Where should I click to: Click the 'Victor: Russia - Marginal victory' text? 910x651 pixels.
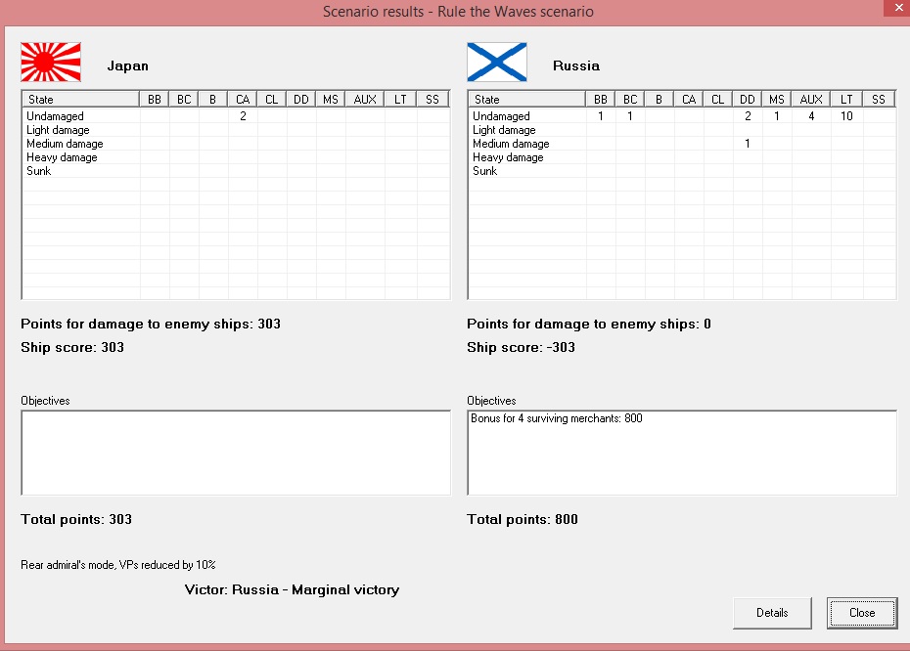pos(292,589)
